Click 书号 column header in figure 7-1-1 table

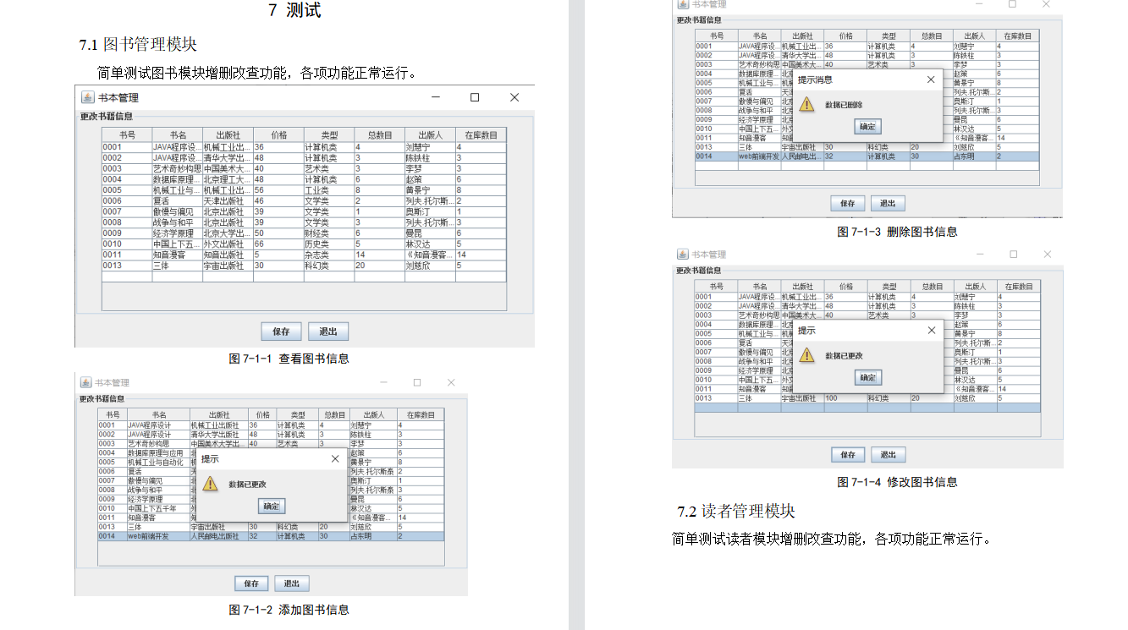click(127, 134)
